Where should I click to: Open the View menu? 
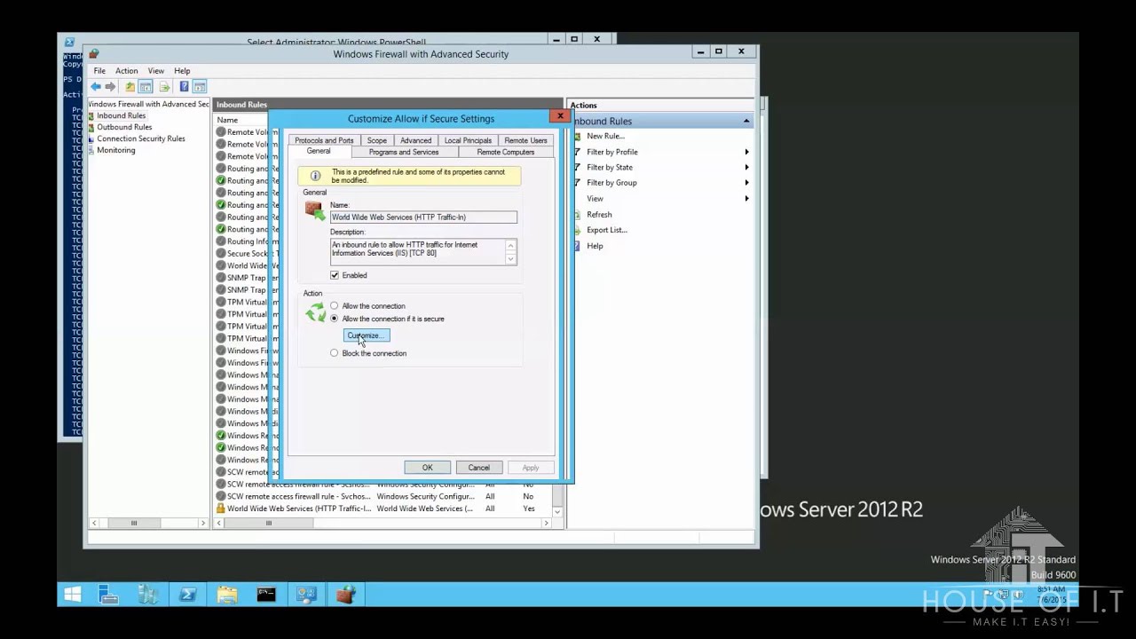pos(155,71)
